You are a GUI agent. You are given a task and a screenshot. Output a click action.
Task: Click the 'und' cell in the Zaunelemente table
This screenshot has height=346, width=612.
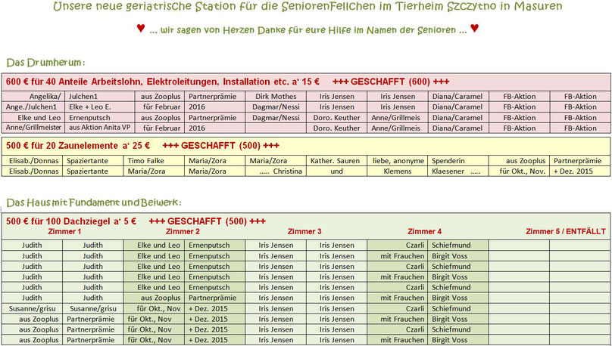tap(337, 171)
